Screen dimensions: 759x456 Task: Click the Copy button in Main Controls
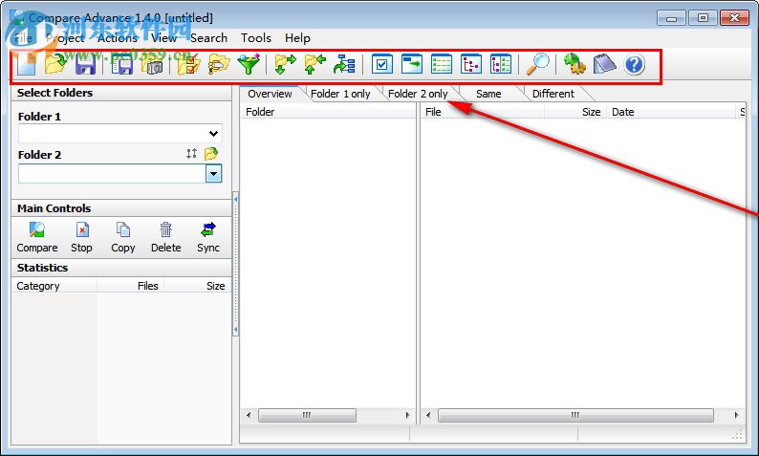coord(123,237)
